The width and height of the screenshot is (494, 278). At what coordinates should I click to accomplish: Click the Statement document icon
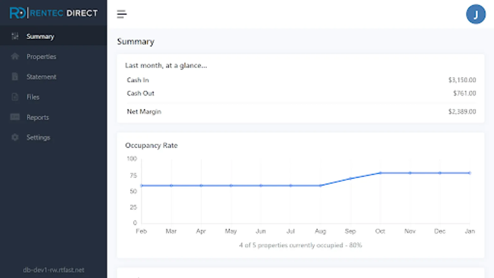pos(15,77)
